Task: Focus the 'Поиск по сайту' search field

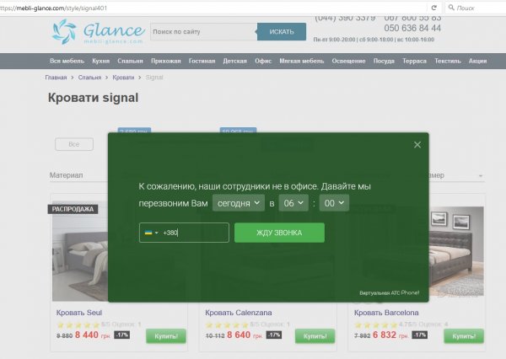Action: point(202,31)
